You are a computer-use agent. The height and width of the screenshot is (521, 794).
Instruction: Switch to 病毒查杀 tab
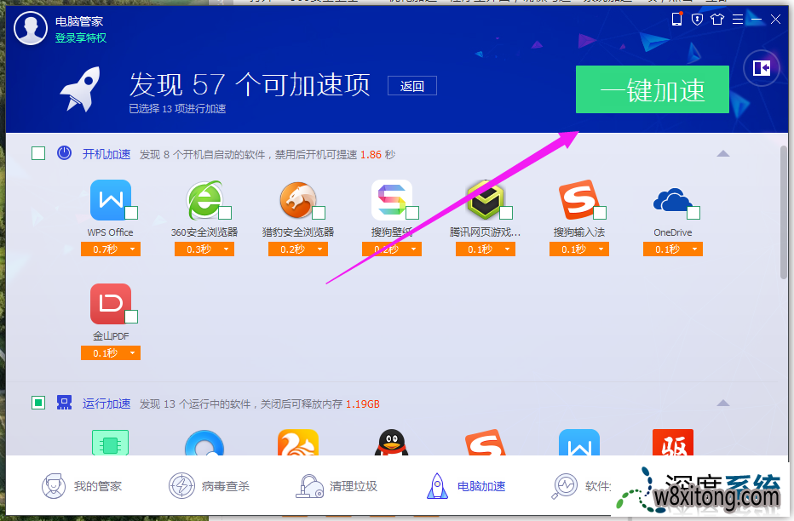(x=209, y=486)
